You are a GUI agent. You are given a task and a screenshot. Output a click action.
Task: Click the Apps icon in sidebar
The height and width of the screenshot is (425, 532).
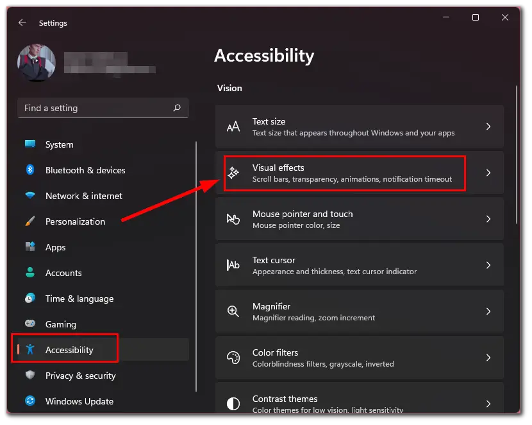tap(30, 247)
